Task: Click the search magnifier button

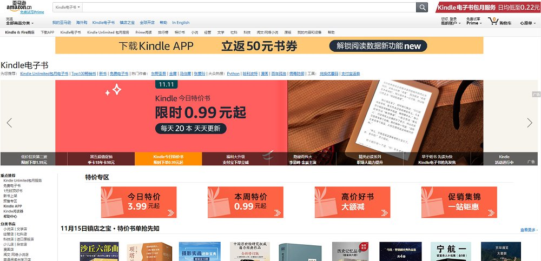Action: pos(422,7)
